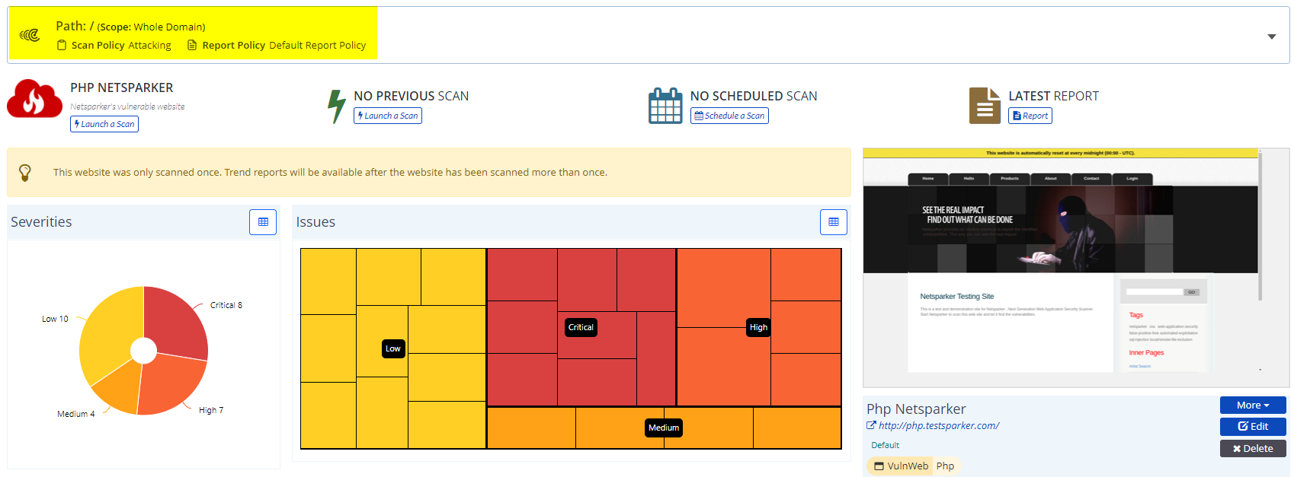Click the Default group label
The height and width of the screenshot is (477, 1294).
(886, 445)
